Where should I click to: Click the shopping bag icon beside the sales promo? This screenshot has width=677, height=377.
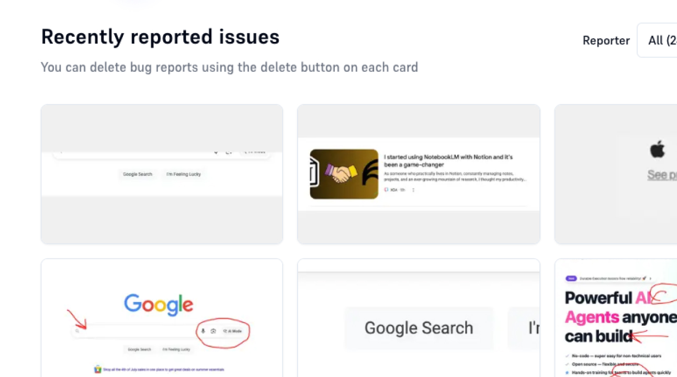click(x=97, y=369)
